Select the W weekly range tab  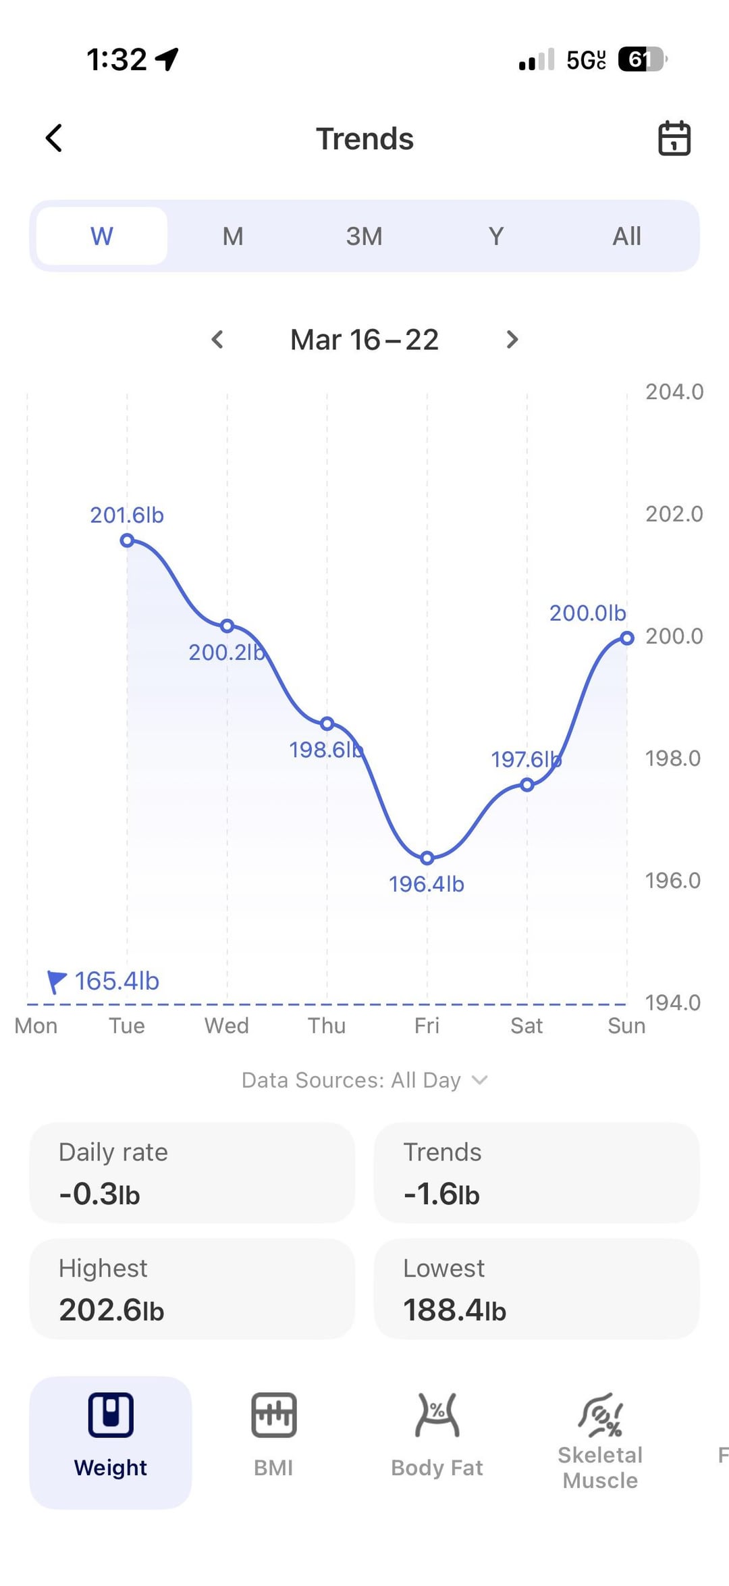tap(102, 236)
